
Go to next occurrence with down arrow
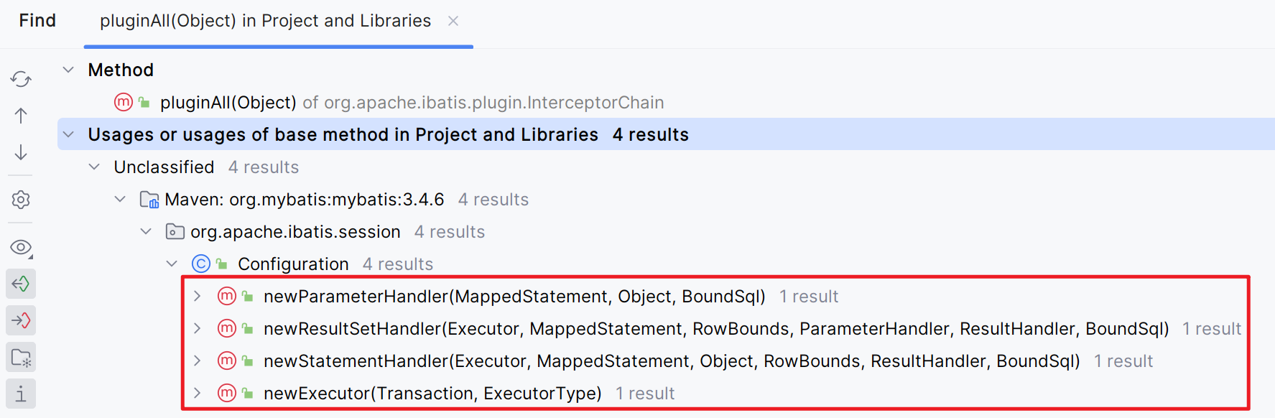(21, 152)
